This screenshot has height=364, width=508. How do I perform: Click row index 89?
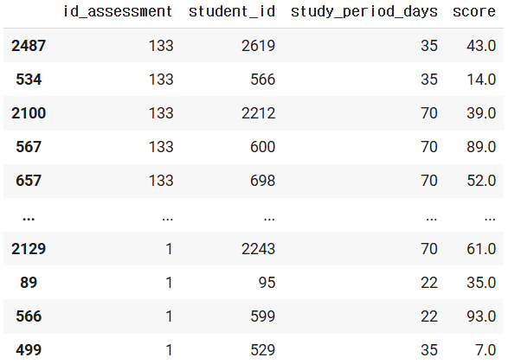click(29, 283)
